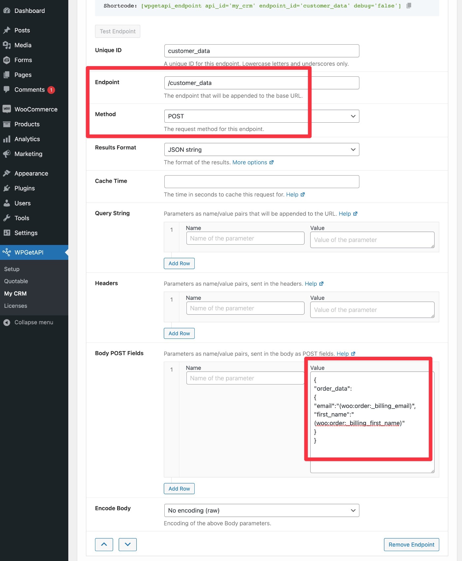The height and width of the screenshot is (561, 462).
Task: Click the Appearance paintbrush icon
Action: coord(7,173)
